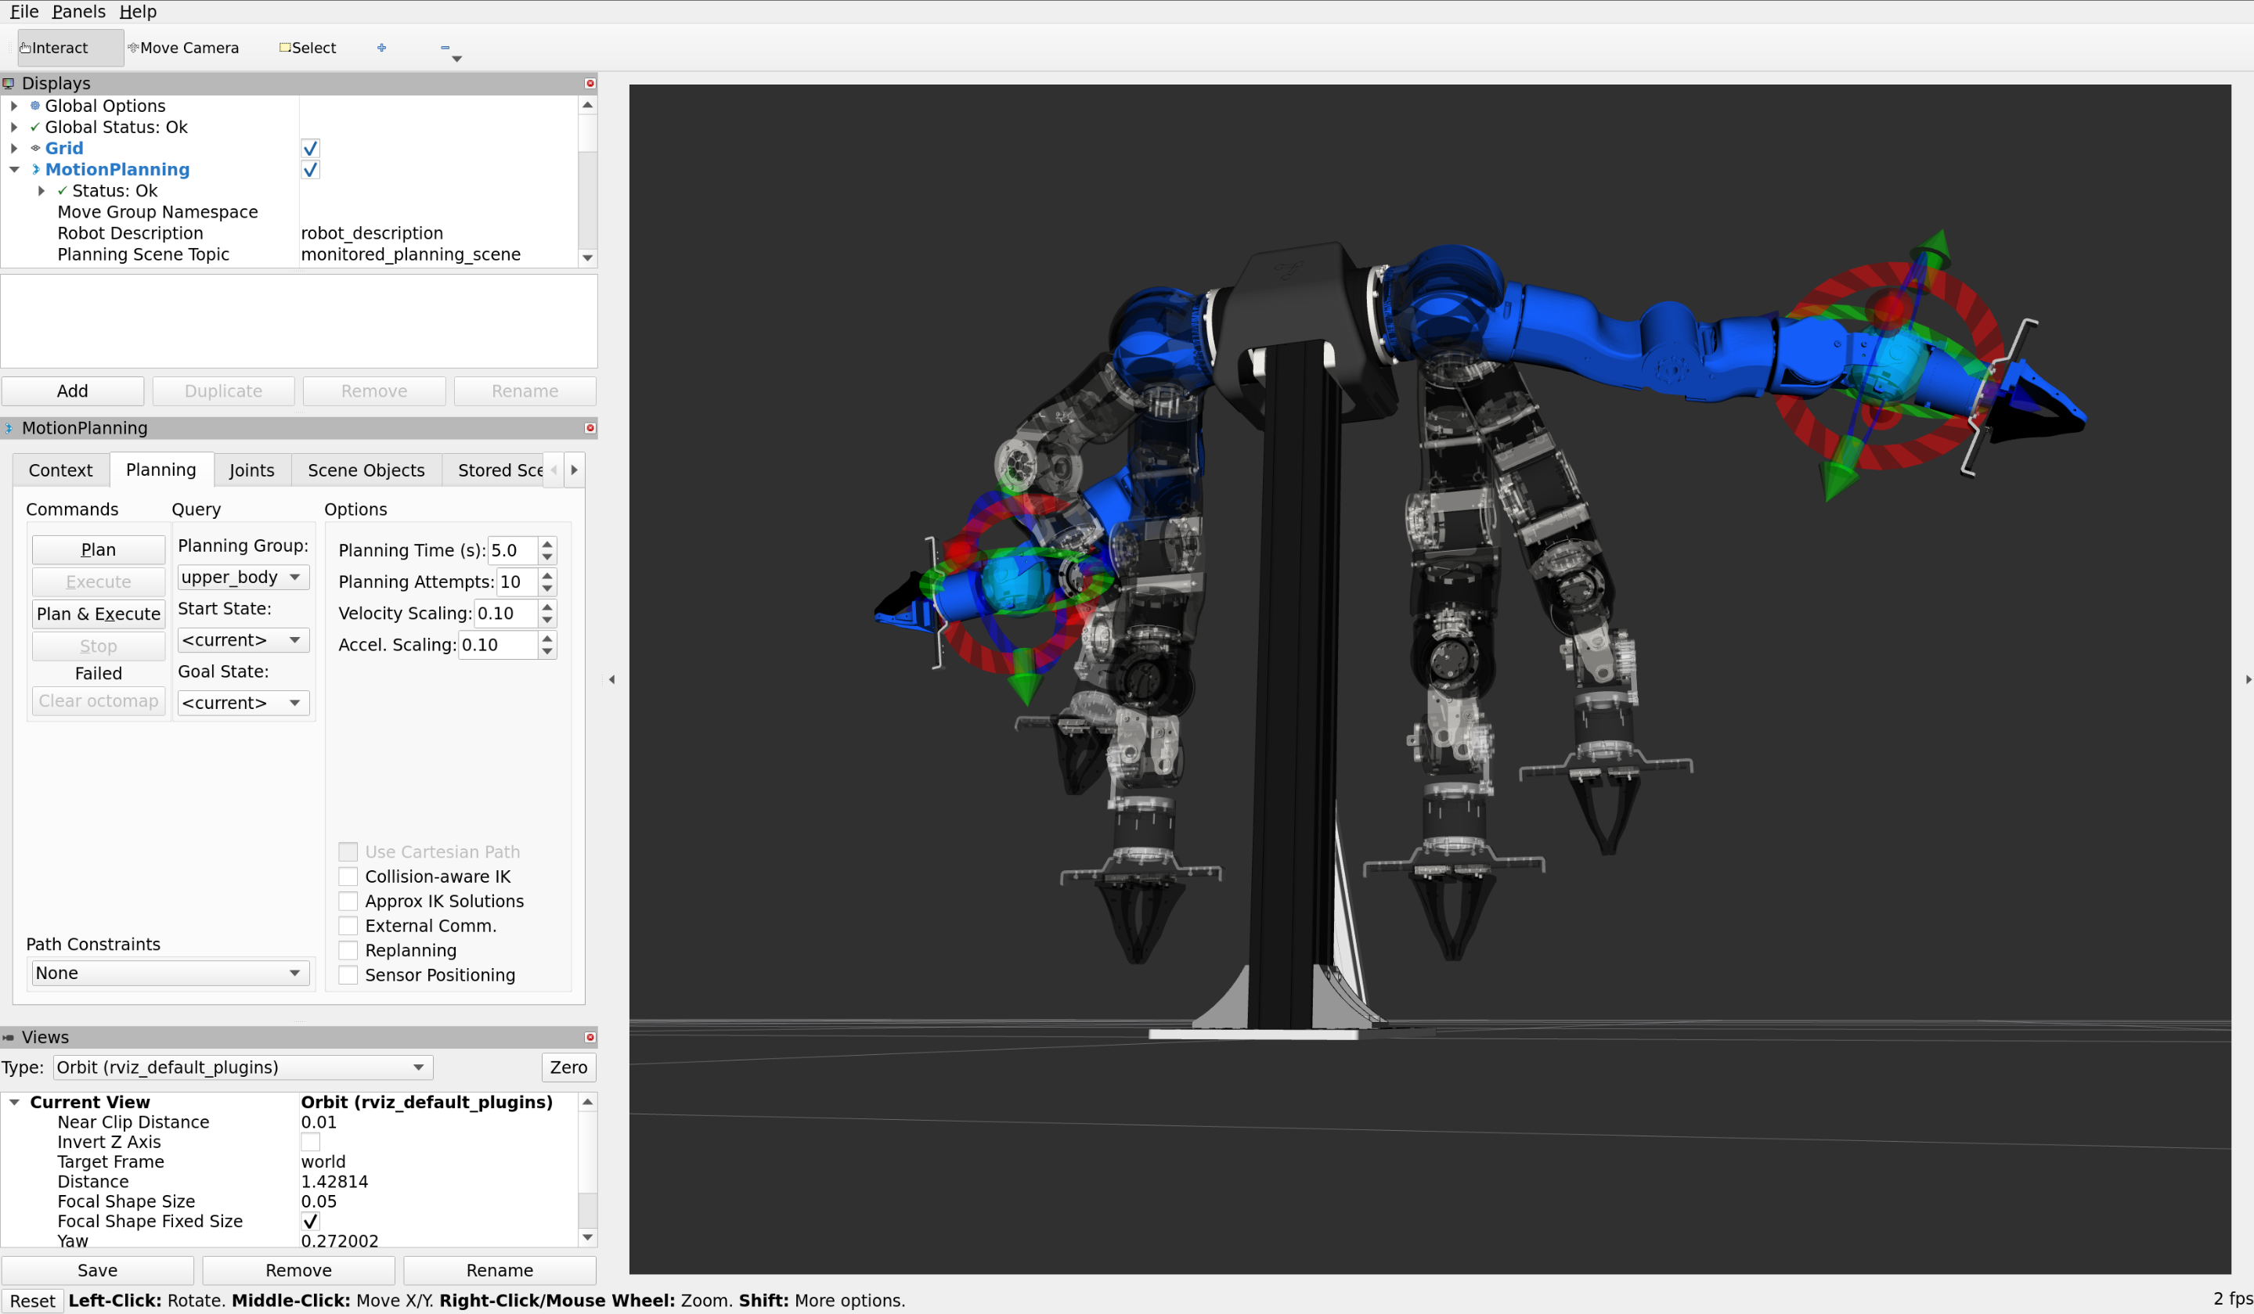Click the blue minus remove-tool icon
The image size is (2254, 1314).
click(445, 49)
